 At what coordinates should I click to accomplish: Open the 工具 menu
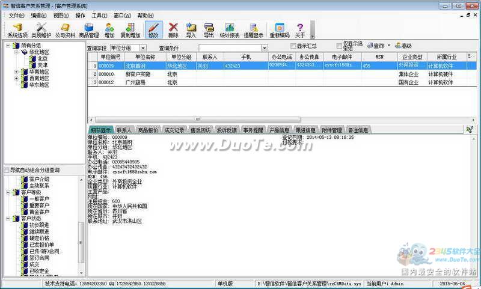pyautogui.click(x=100, y=15)
